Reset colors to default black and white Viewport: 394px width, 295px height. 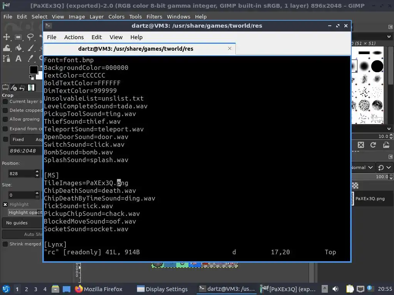pyautogui.click(x=32, y=78)
